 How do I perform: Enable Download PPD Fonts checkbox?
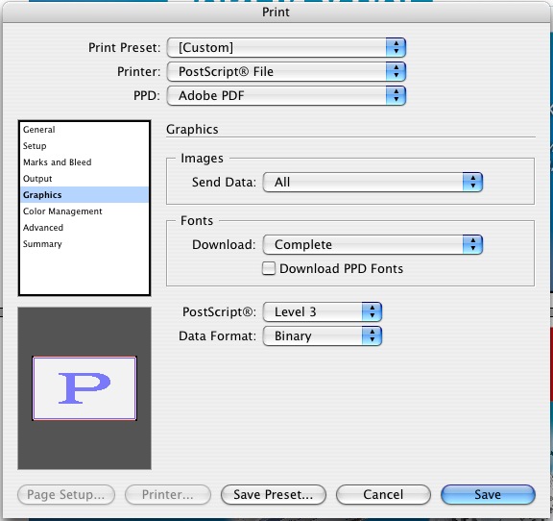pos(269,268)
